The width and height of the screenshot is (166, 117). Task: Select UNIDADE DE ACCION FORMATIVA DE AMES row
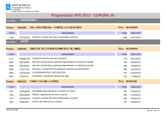(x=83, y=49)
